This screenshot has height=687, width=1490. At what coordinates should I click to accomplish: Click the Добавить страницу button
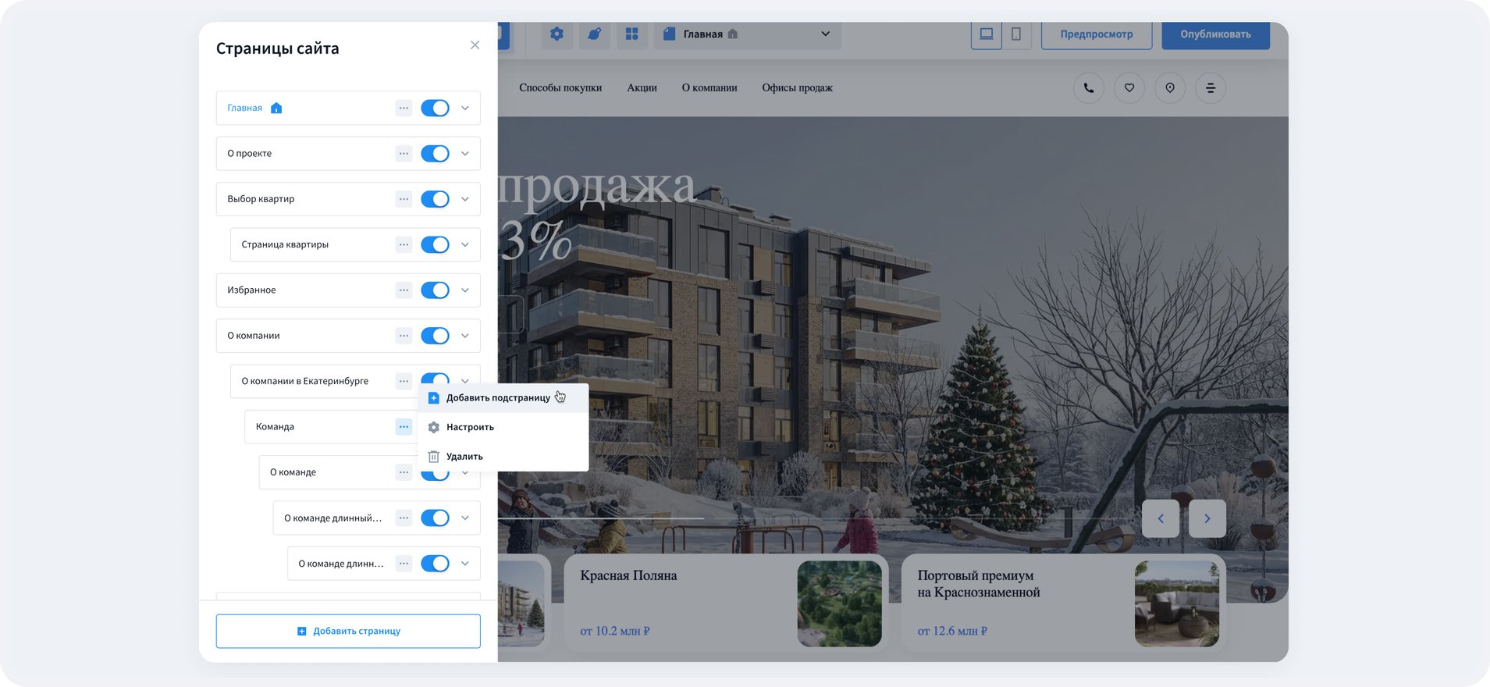point(348,631)
